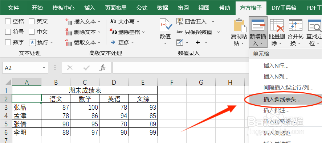Click the 截取文本 extract text icon
Image resolution: width=322 pixels, height=143 pixels.
(68, 43)
